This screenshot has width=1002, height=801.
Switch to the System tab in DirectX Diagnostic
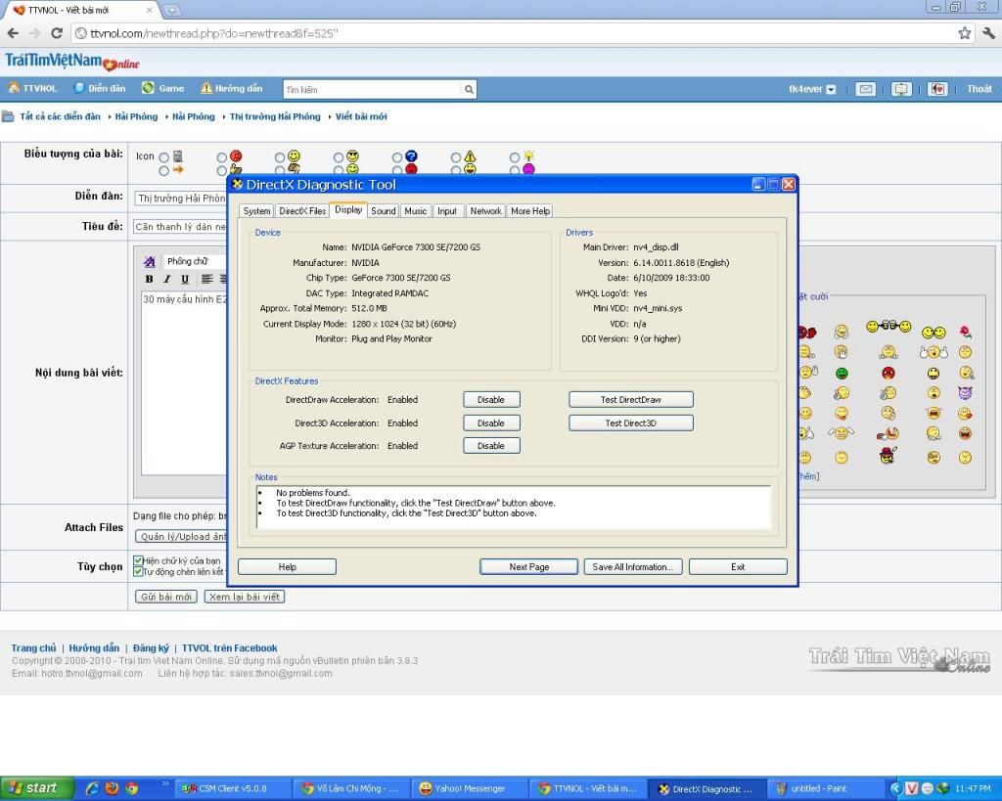257,211
